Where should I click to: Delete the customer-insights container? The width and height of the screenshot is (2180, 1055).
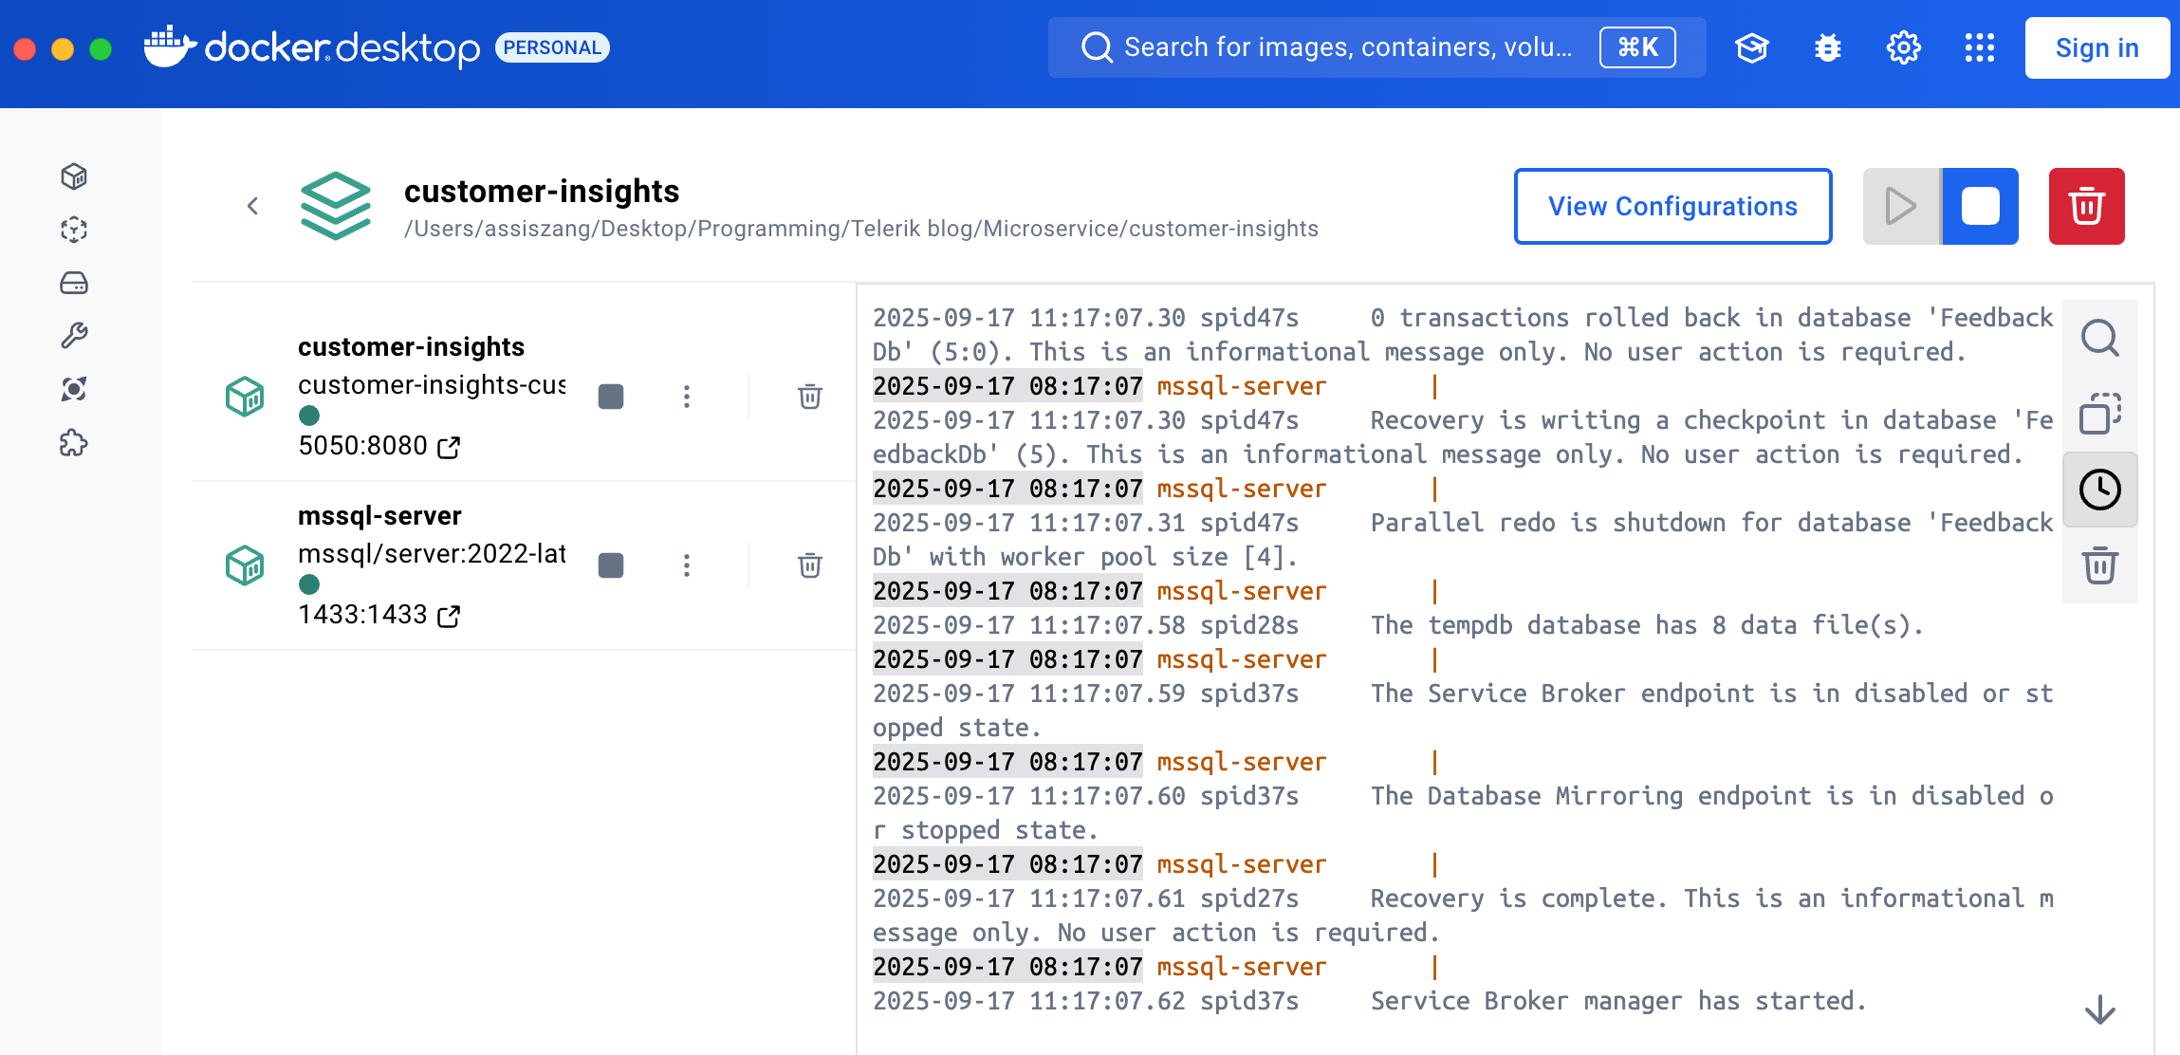809,397
